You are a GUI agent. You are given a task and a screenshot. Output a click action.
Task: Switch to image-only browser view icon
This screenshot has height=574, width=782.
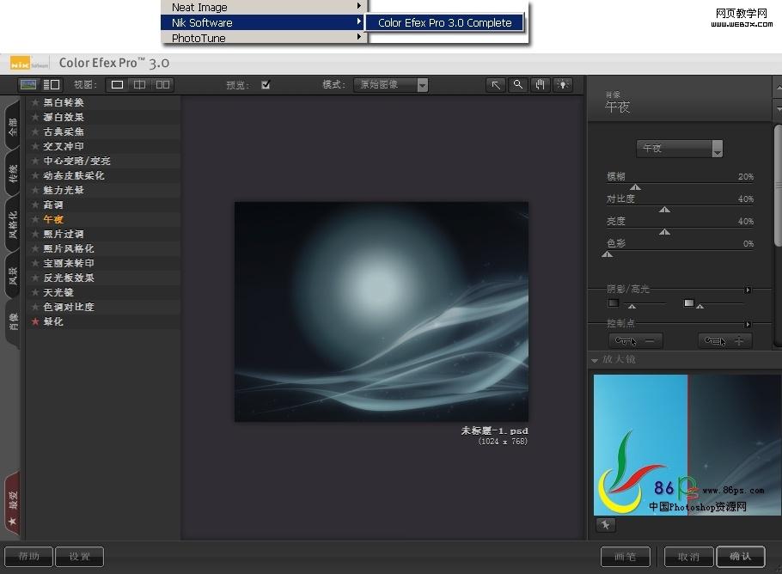[x=27, y=85]
